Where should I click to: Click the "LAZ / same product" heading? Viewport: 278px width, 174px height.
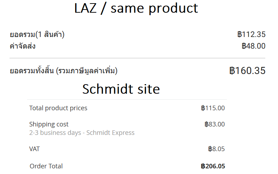[136, 8]
